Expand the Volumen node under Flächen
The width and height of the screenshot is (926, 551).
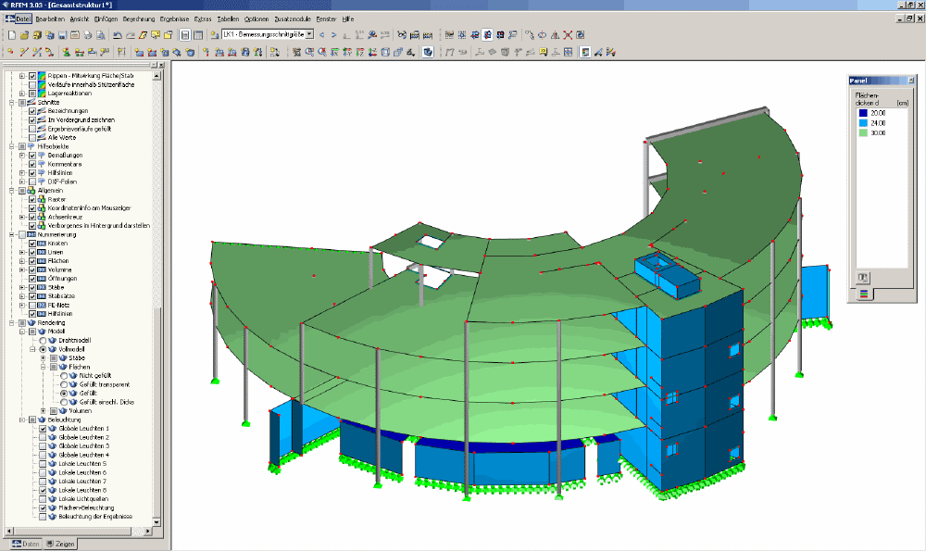(x=43, y=410)
